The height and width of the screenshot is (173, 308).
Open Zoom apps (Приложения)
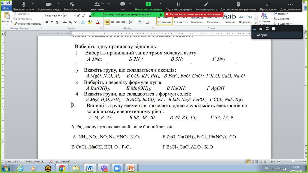(268, 6)
